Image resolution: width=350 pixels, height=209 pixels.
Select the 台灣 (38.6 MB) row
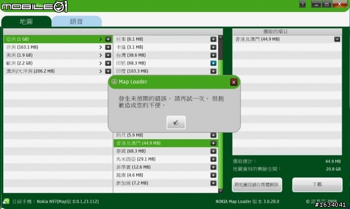[x=166, y=55]
